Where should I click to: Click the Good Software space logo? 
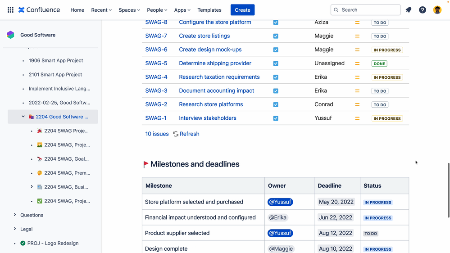[x=11, y=35]
